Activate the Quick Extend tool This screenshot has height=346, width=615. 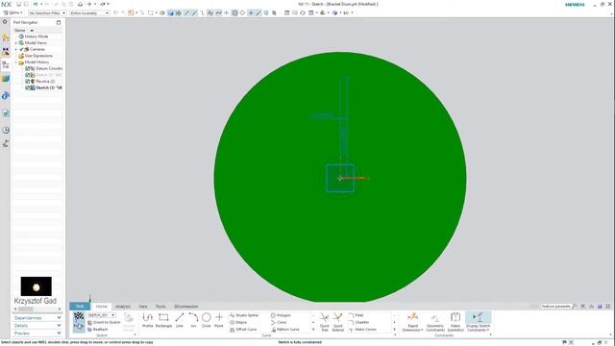[337, 322]
